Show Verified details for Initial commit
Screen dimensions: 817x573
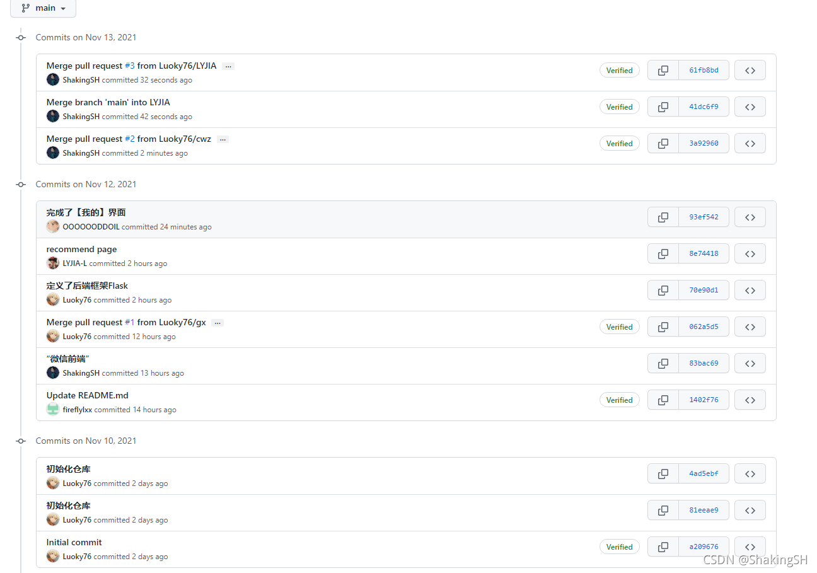coord(619,547)
